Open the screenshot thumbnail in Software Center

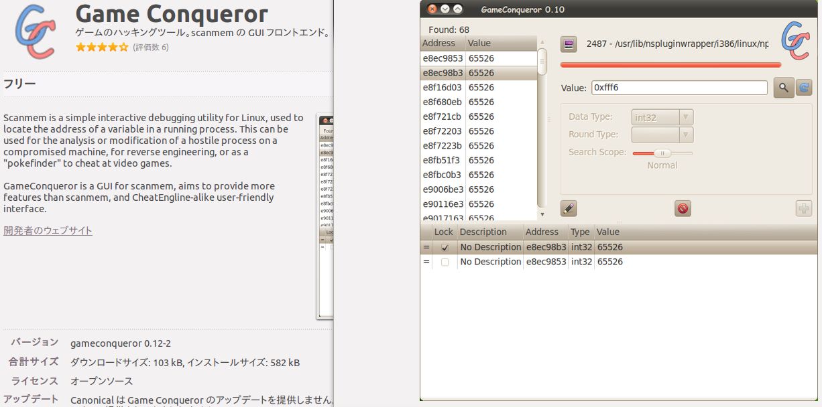[x=325, y=216]
